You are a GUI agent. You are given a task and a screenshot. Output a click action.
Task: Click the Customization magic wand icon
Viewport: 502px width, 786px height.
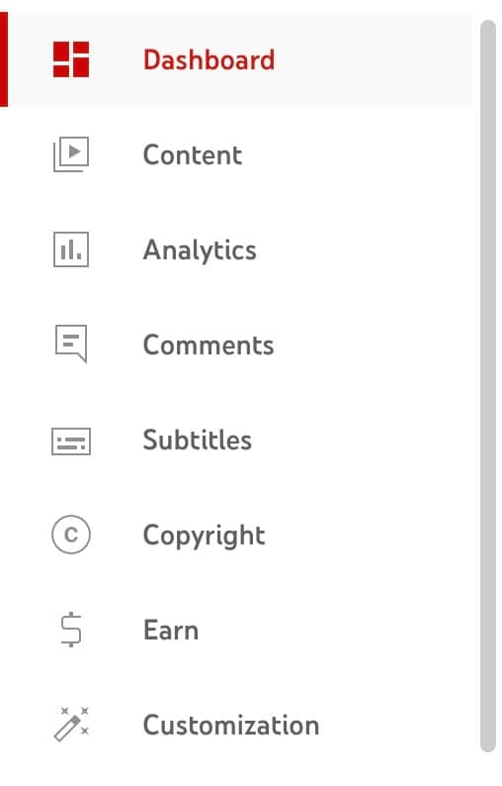click(x=71, y=725)
